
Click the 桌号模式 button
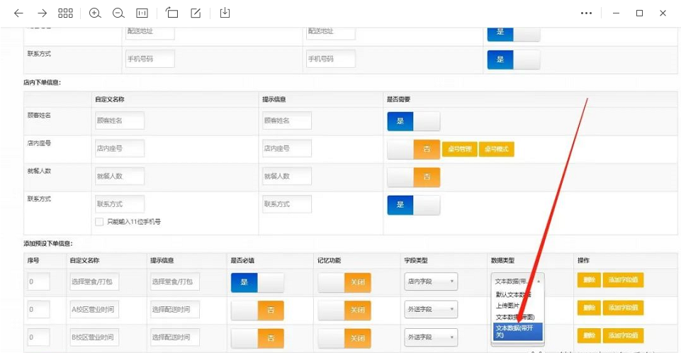496,149
